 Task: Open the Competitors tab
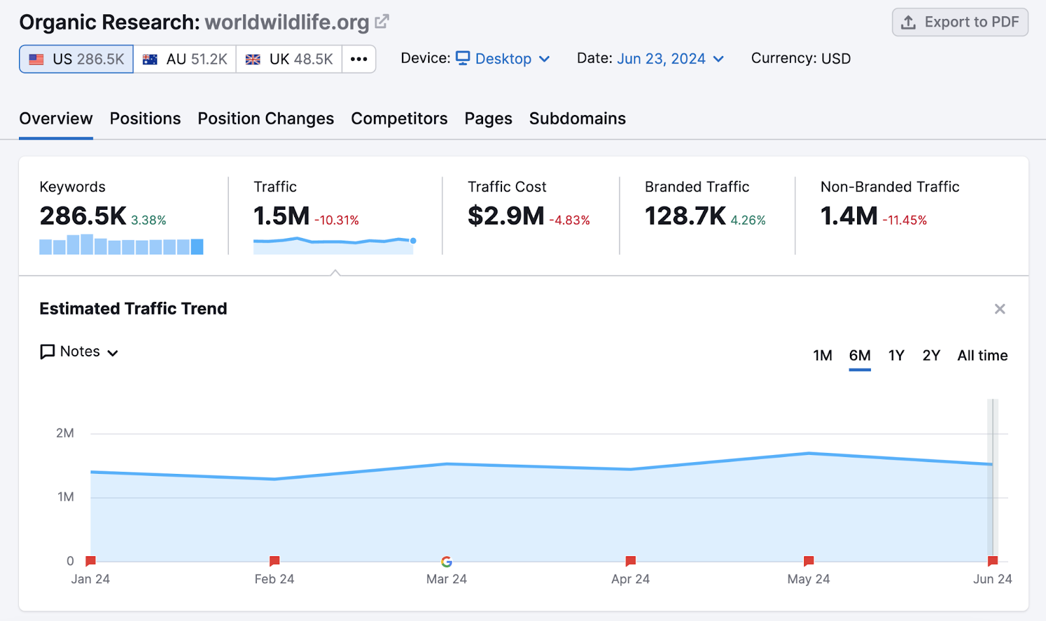tap(399, 118)
